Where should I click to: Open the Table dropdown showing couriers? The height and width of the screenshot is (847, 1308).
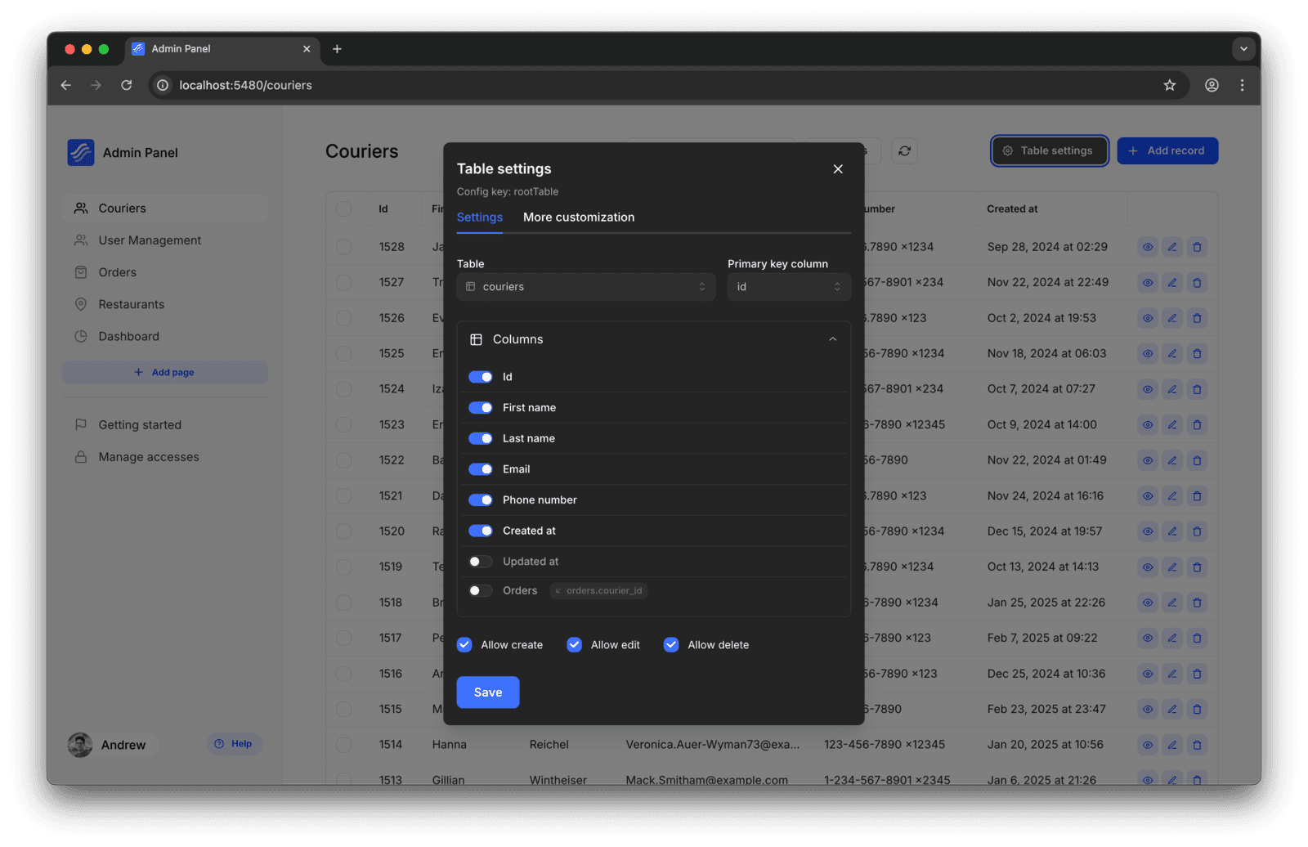(586, 287)
